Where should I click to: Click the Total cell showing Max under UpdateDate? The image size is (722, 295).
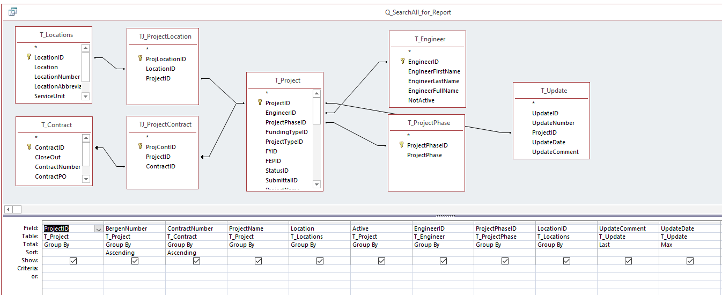[x=690, y=245]
